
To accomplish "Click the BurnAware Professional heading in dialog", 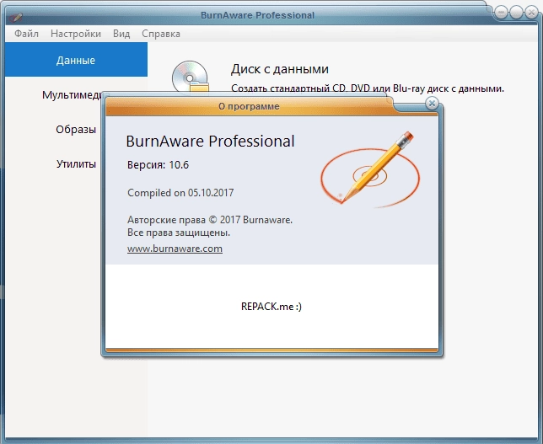I will coord(210,142).
